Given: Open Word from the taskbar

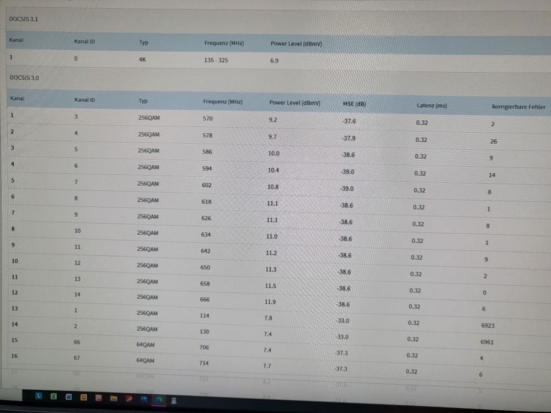Looking at the screenshot, I should point(68,397).
